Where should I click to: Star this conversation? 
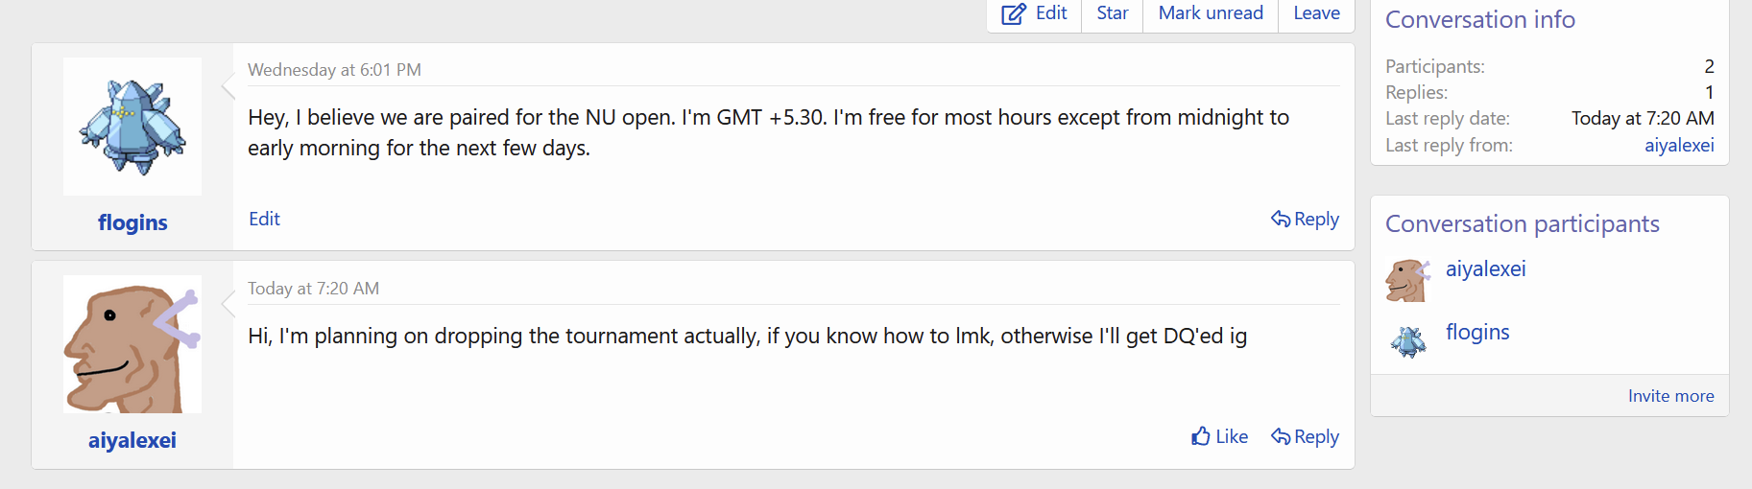[1112, 13]
